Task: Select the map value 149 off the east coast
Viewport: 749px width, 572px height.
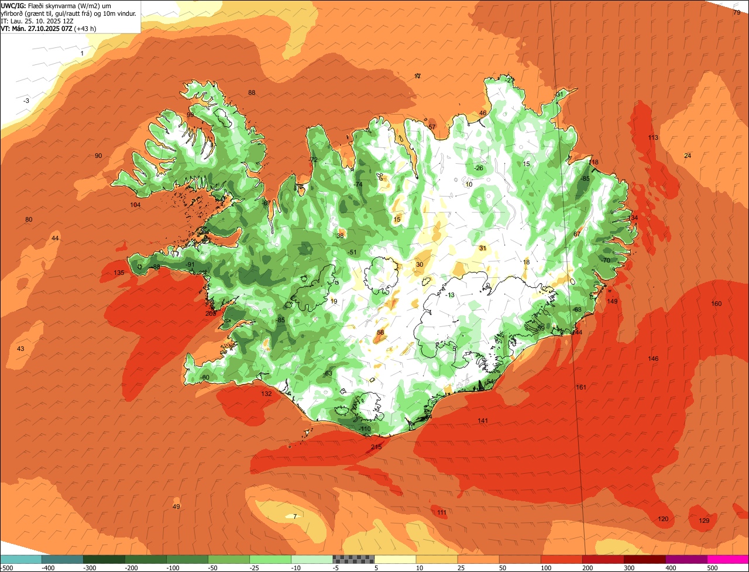Action: (x=612, y=301)
